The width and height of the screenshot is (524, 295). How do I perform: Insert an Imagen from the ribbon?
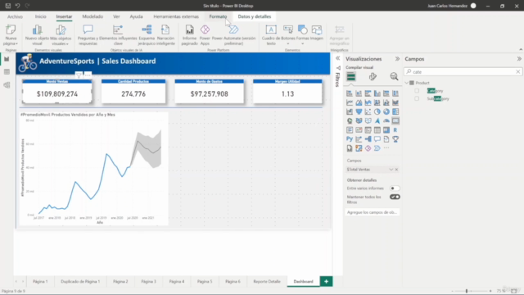point(317,34)
